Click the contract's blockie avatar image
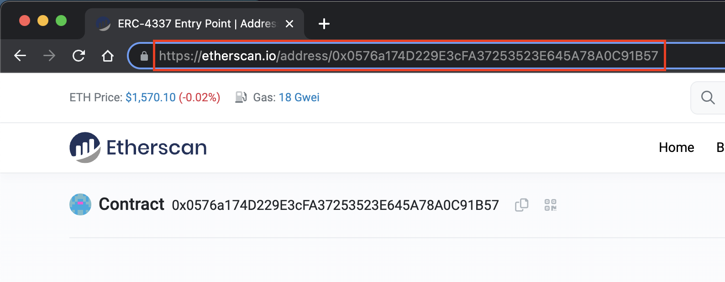The height and width of the screenshot is (282, 725). pos(80,204)
